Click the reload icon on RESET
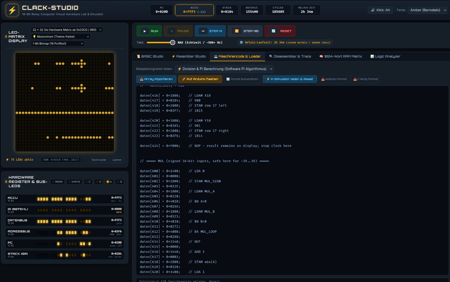The width and height of the screenshot is (450, 282). pos(273,31)
